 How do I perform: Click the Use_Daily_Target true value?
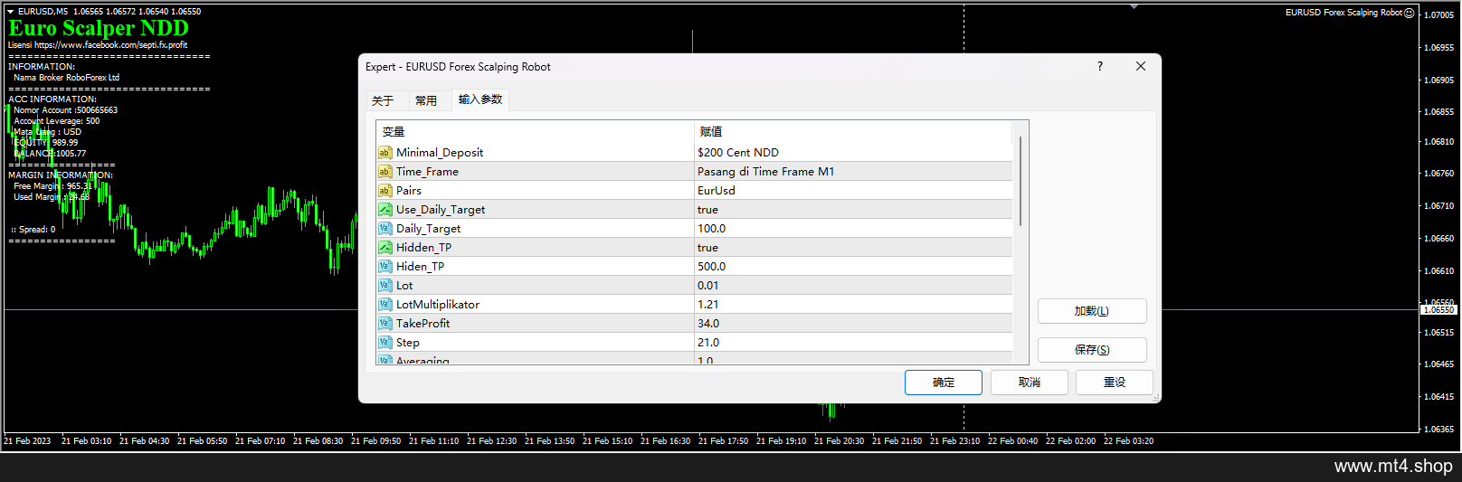pyautogui.click(x=853, y=210)
